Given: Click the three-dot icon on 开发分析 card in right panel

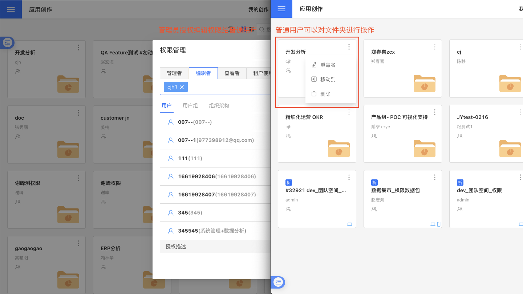Looking at the screenshot, I should coord(349,47).
